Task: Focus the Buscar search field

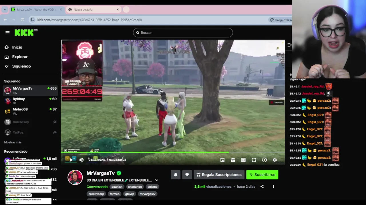Action: tap(183, 32)
